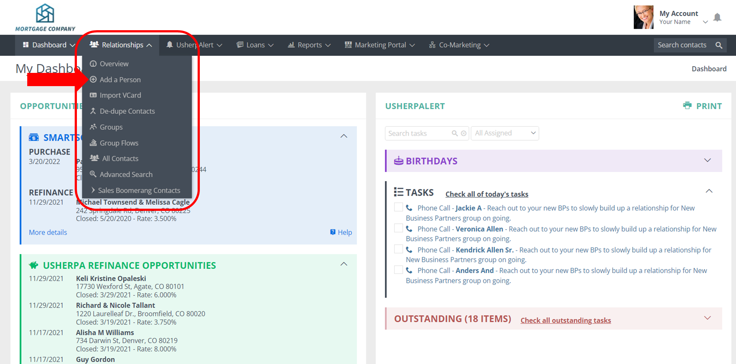Choose All Contacts from Relationships menu

120,159
